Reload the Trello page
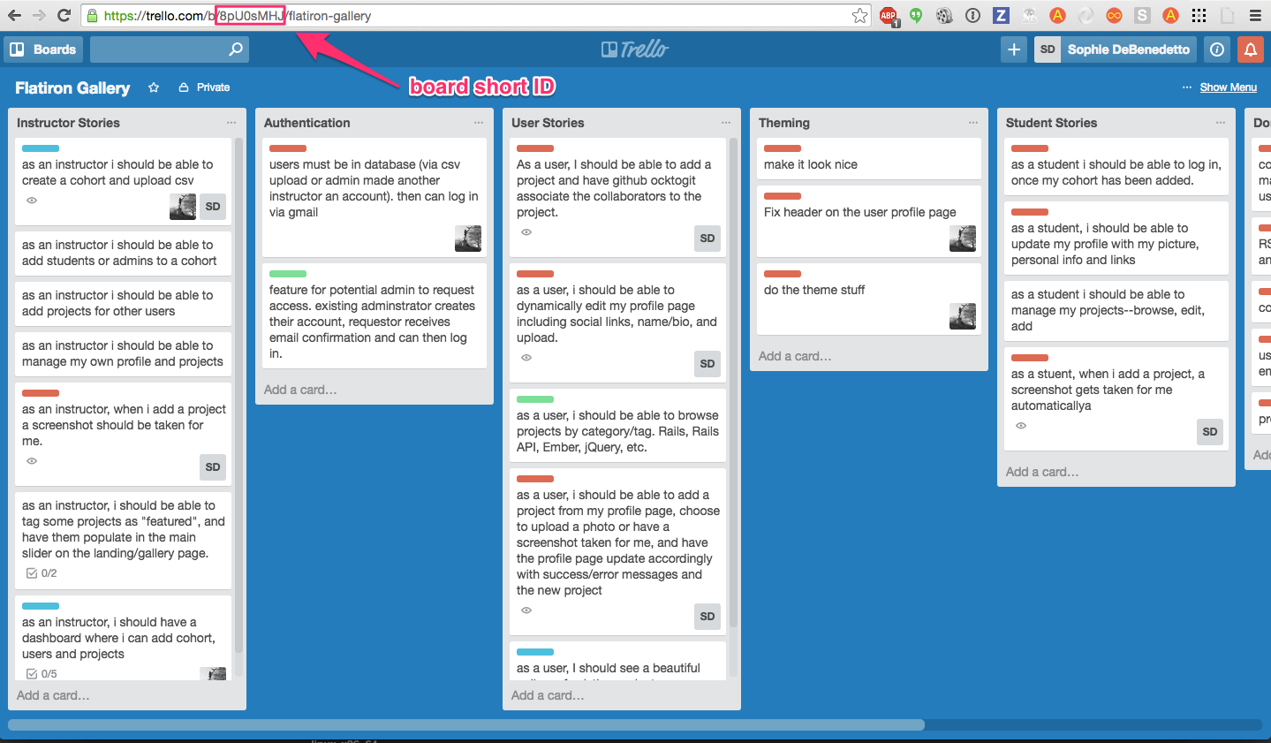1271x743 pixels. click(x=64, y=15)
